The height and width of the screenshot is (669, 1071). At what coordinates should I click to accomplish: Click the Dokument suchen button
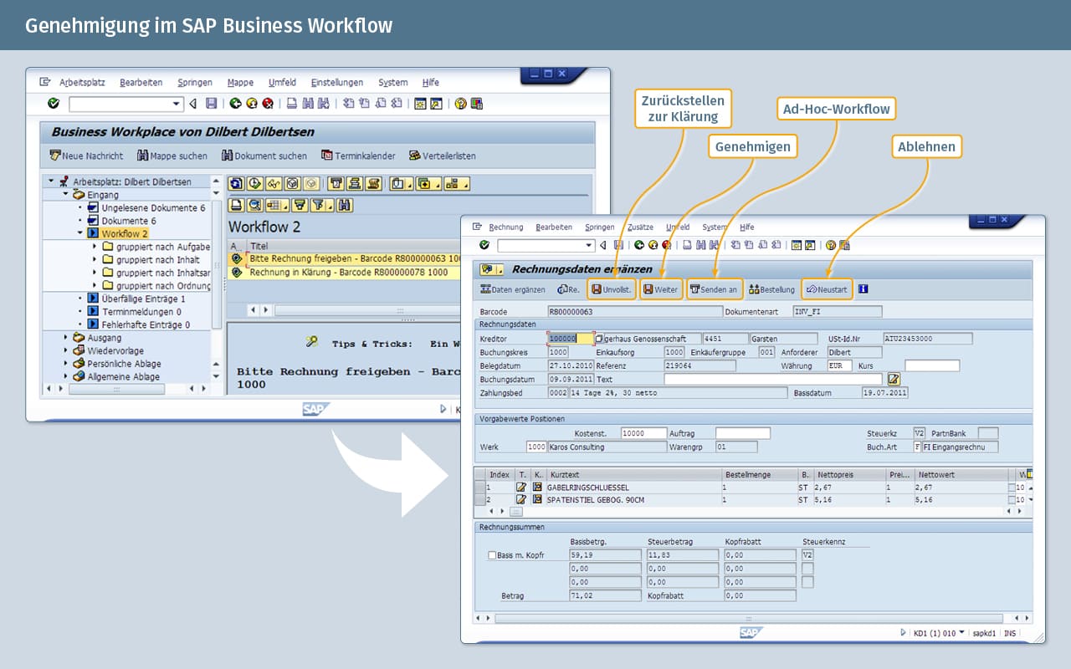tap(264, 156)
